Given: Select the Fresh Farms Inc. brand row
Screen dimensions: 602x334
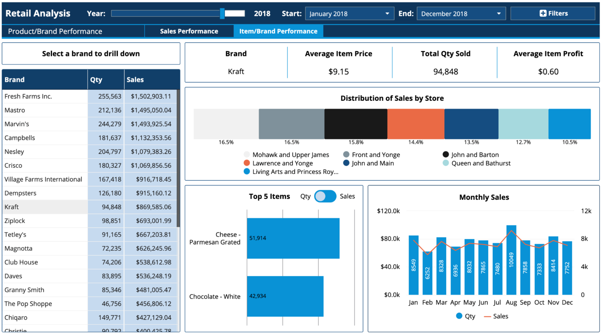Looking at the screenshot, I should point(89,96).
